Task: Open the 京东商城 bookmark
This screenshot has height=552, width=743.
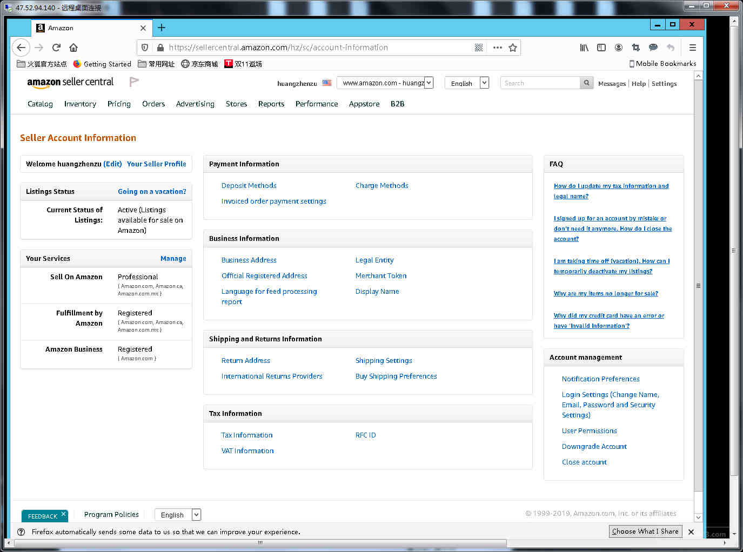Action: (199, 64)
